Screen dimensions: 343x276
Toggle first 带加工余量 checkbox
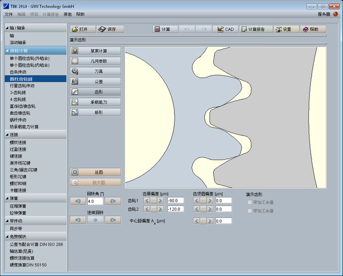(250, 202)
